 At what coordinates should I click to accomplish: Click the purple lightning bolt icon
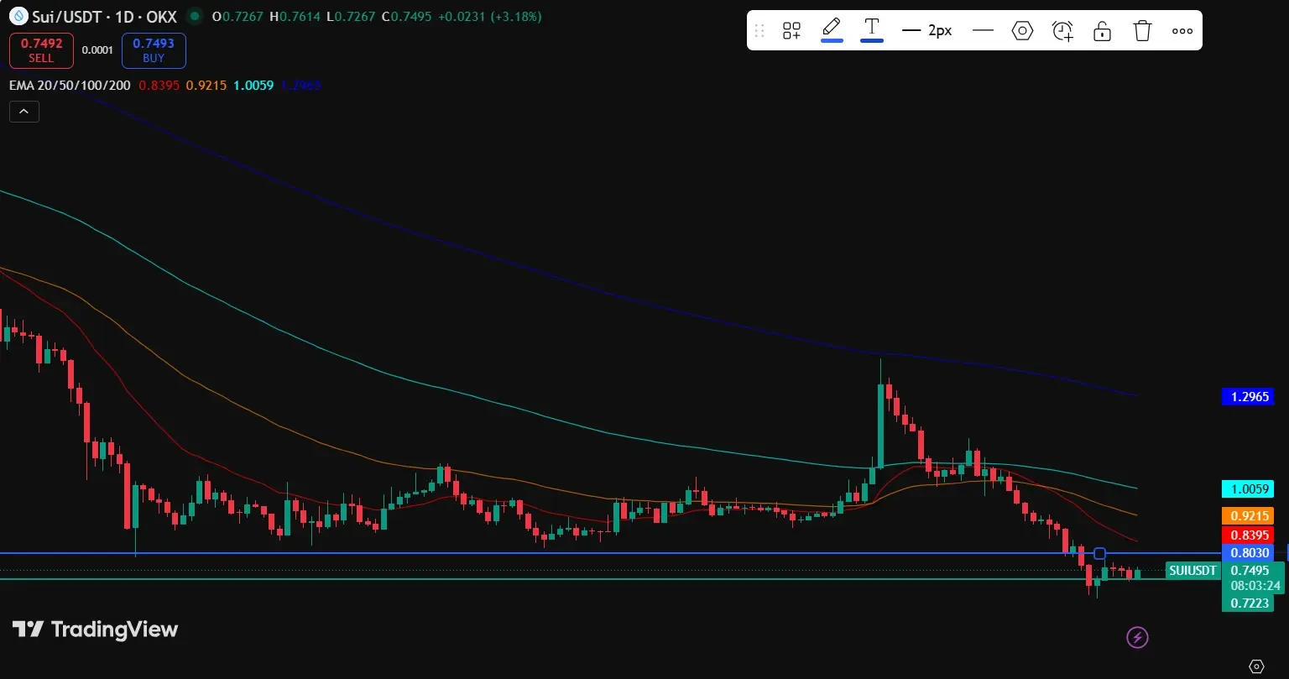click(x=1137, y=638)
